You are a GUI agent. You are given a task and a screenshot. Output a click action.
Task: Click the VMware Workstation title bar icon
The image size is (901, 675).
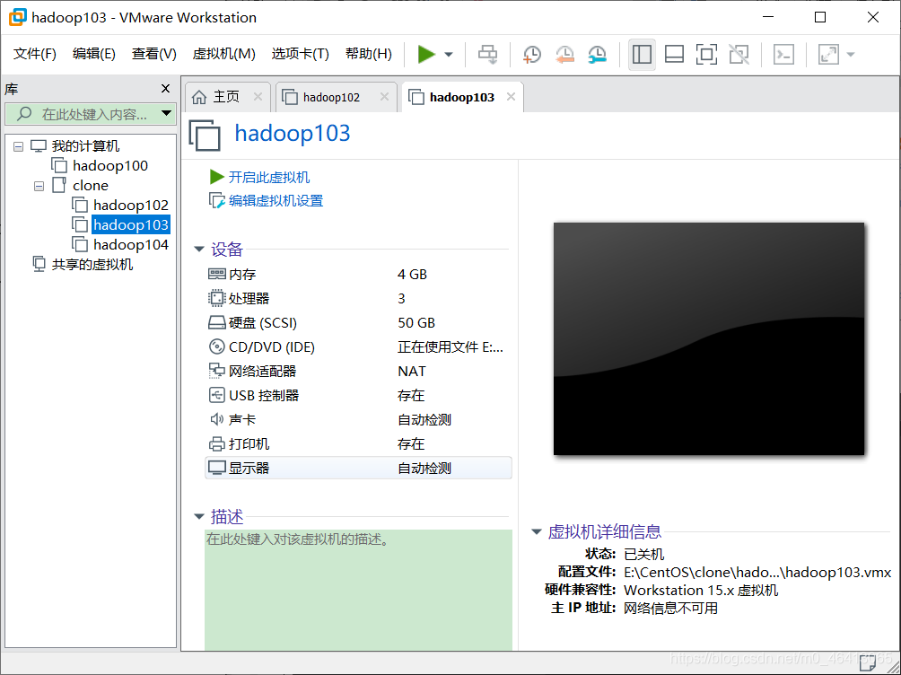[17, 17]
